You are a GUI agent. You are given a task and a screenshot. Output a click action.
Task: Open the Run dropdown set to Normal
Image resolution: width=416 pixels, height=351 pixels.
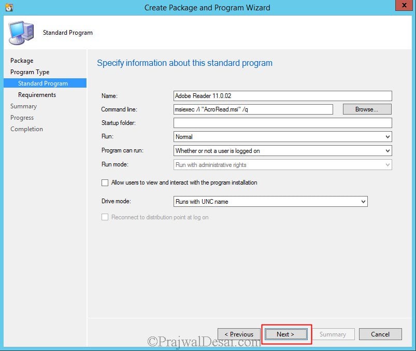[x=282, y=137]
